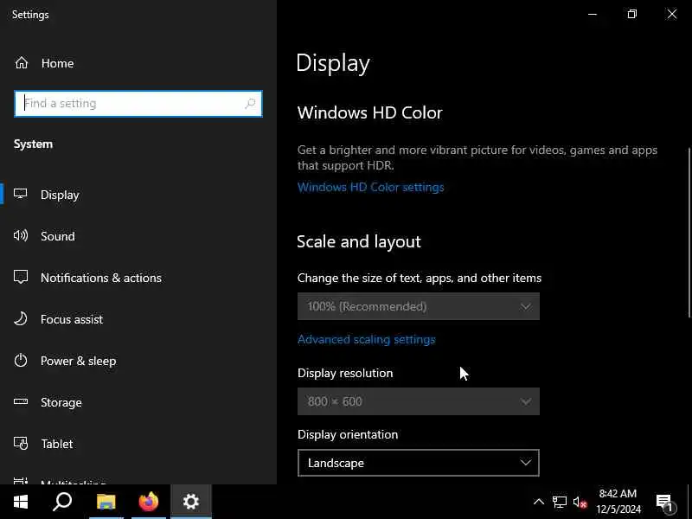
Task: Open Advanced scaling settings link
Action: click(x=366, y=339)
